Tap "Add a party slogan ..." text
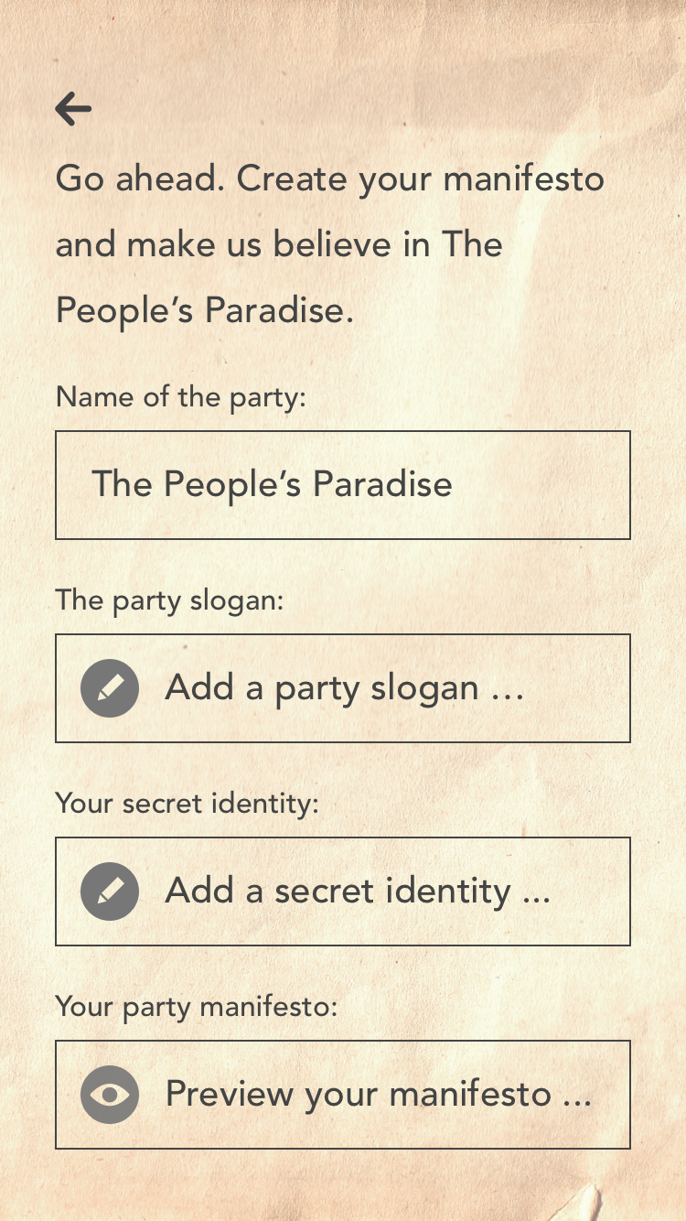This screenshot has height=1221, width=686. pos(344,688)
